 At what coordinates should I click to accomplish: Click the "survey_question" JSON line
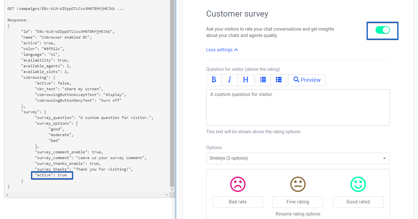click(94, 118)
